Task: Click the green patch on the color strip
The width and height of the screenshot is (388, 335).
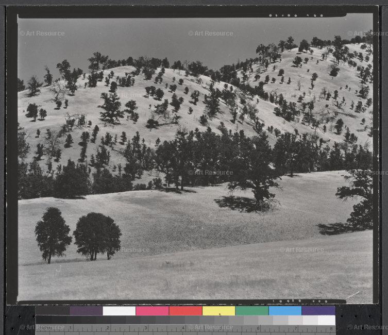Action: pos(252,311)
